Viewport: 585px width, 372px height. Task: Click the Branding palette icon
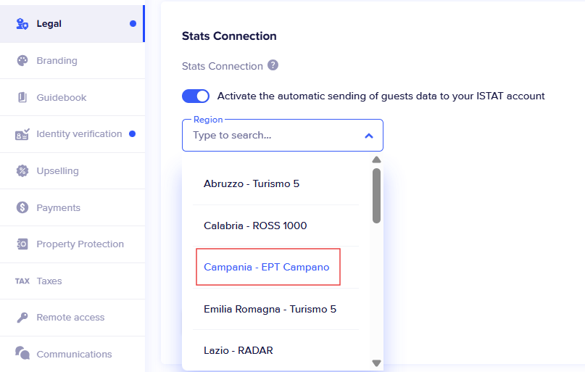click(x=22, y=61)
